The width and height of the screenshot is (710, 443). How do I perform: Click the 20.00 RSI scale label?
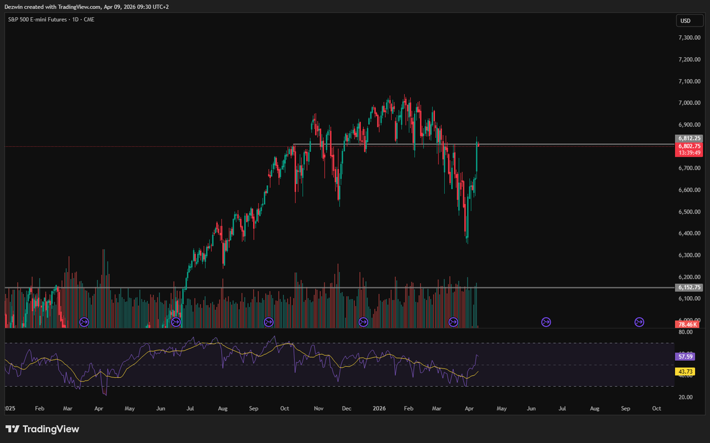coord(685,397)
